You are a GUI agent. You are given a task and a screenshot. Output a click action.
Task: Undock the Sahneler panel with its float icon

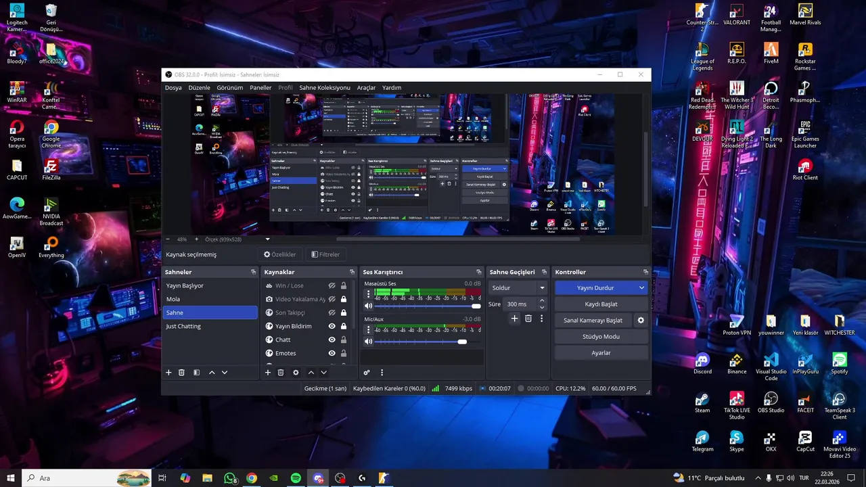pos(253,272)
